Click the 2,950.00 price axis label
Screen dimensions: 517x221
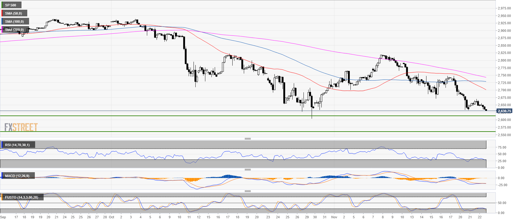(x=504, y=16)
